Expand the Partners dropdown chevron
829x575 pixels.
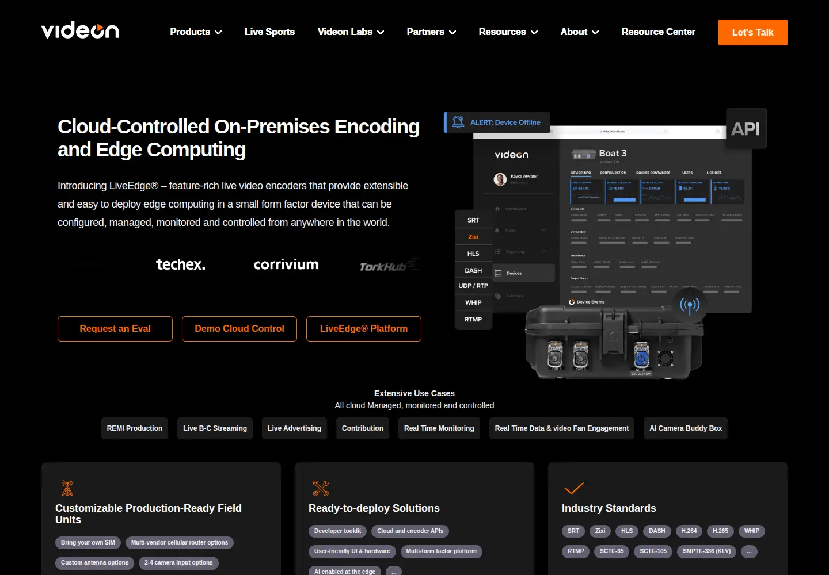tap(452, 33)
